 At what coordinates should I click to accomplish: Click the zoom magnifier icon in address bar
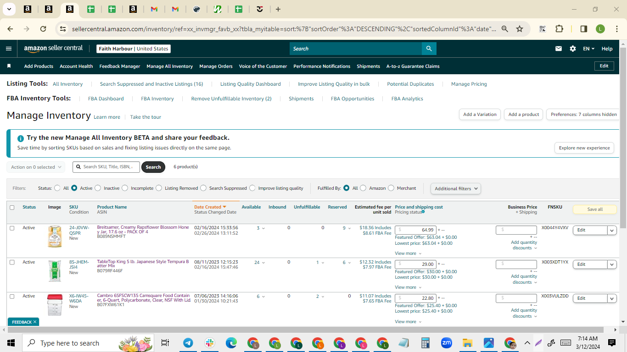[504, 29]
